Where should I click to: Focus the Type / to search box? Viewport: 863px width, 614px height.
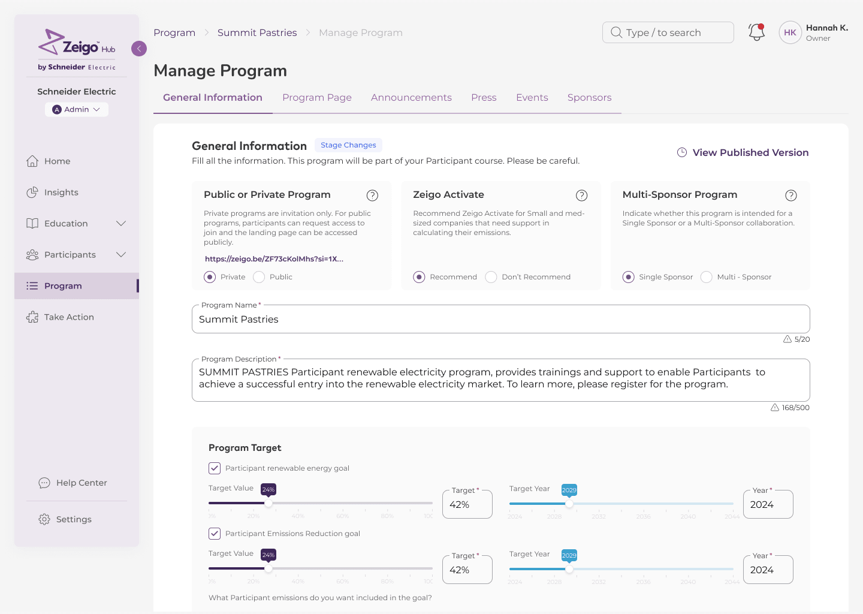tap(668, 32)
